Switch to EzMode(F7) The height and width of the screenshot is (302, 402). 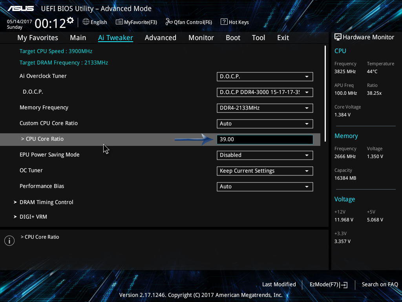(329, 285)
